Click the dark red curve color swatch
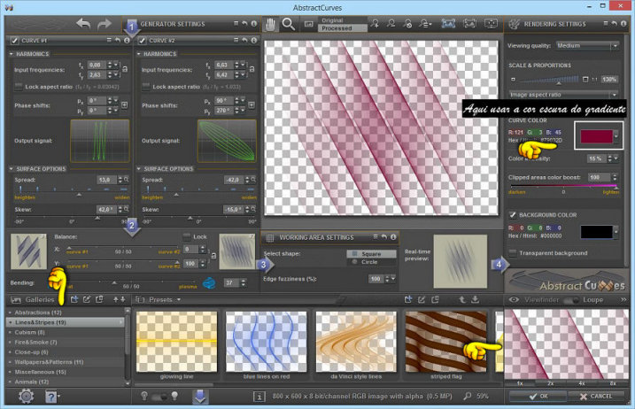Screen dimensions: 635x409 (597, 135)
